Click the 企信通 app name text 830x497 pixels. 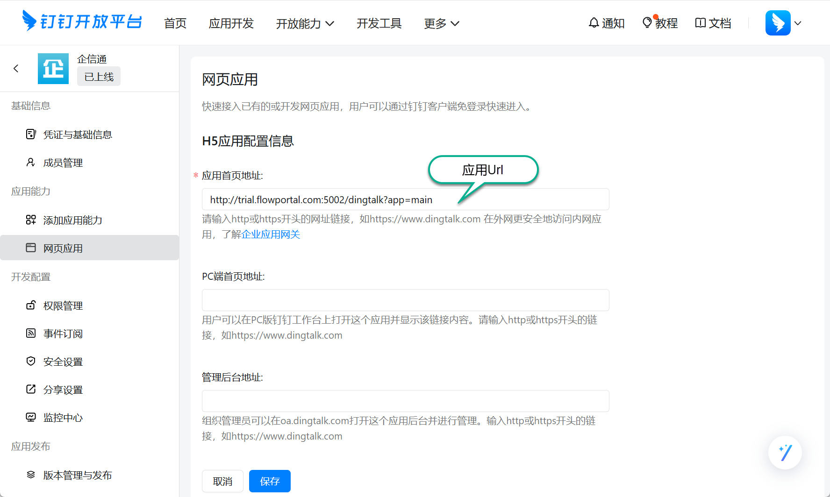click(92, 59)
